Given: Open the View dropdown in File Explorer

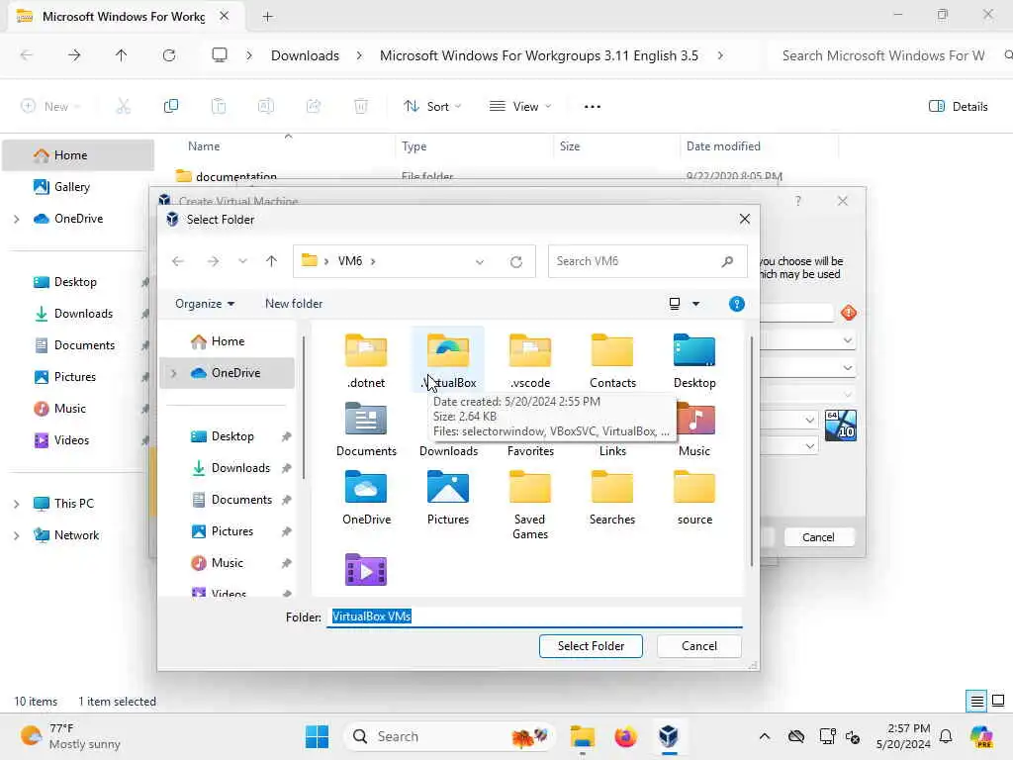Looking at the screenshot, I should (519, 106).
